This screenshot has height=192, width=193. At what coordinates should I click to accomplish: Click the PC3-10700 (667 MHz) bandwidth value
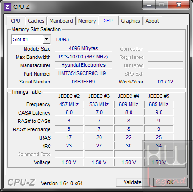click(x=83, y=57)
